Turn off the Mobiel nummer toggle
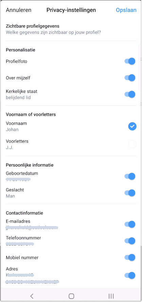The height and width of the screenshot is (302, 142). [x=130, y=257]
